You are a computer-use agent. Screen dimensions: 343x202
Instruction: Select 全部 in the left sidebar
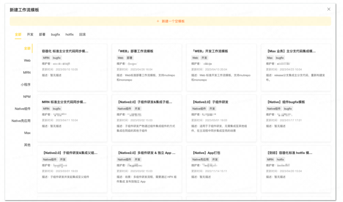pos(27,48)
